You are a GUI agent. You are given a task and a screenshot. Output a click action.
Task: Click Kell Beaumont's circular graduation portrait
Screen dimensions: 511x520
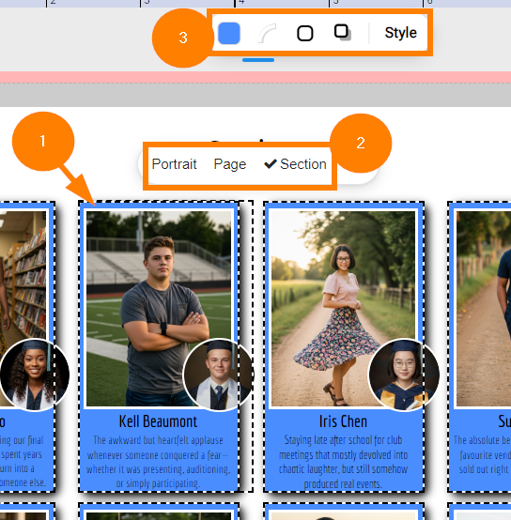218,375
